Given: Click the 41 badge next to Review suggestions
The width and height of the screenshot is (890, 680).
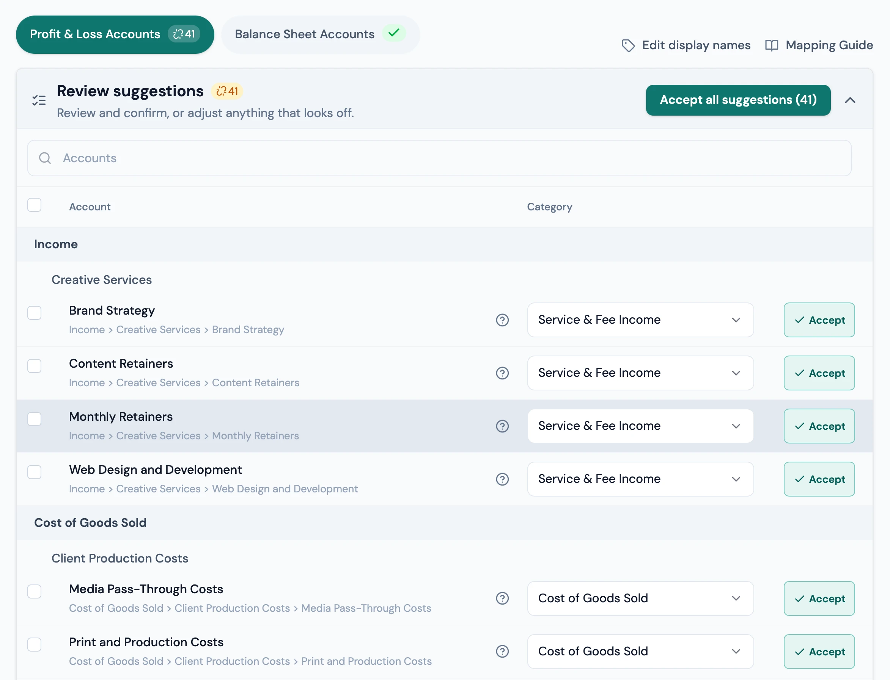Looking at the screenshot, I should [227, 91].
